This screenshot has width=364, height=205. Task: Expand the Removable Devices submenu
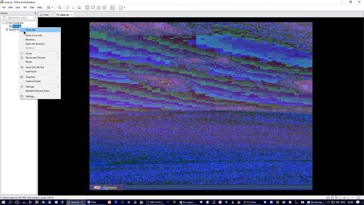[40, 58]
